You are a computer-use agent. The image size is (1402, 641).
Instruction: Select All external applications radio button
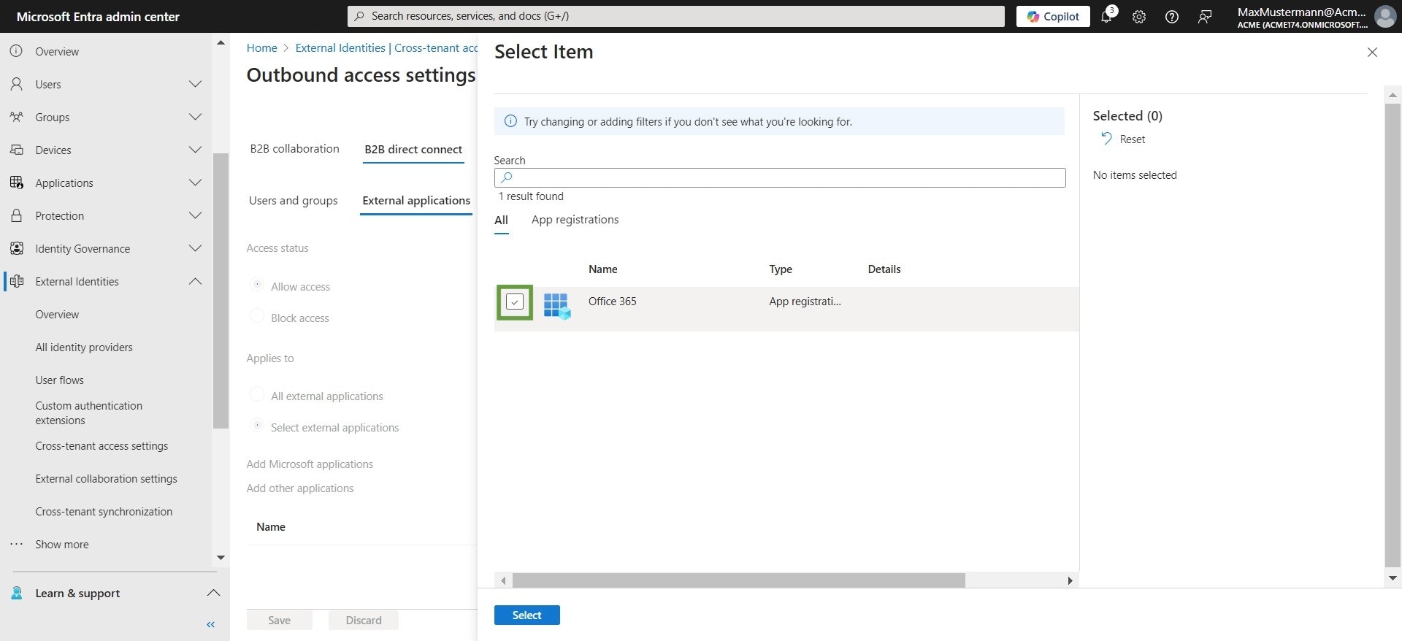pos(256,394)
